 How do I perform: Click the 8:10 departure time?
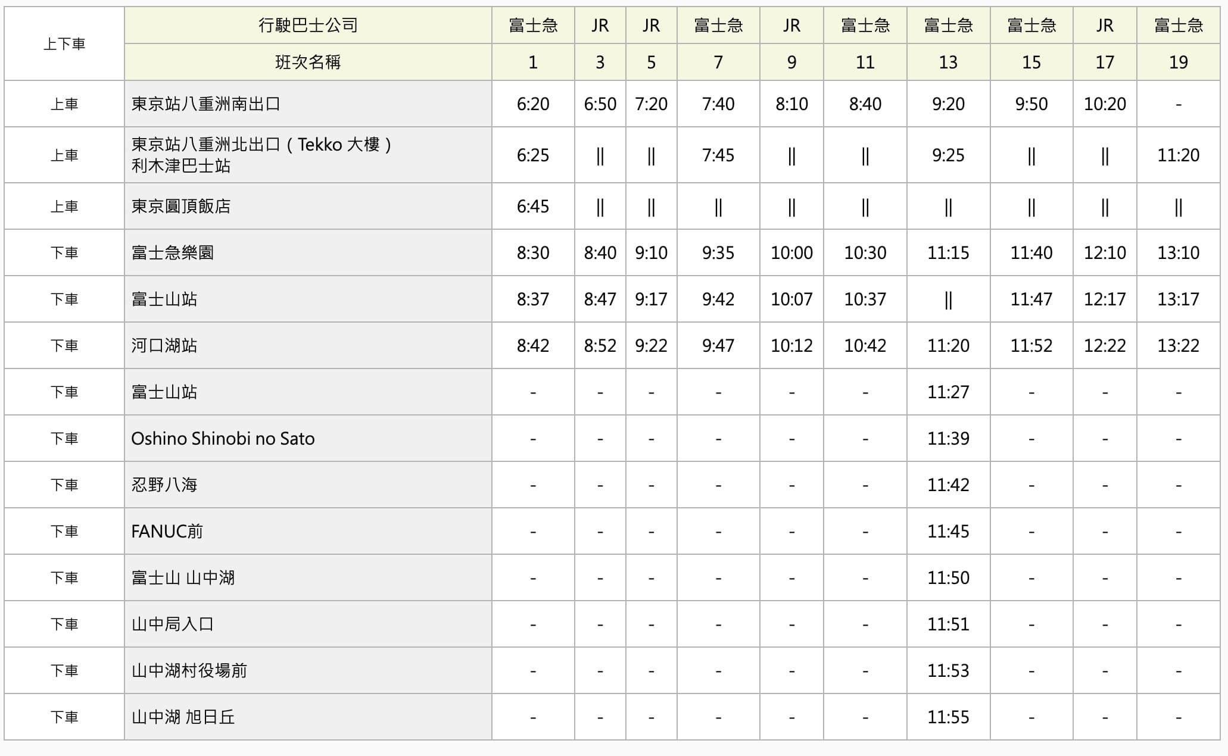click(x=791, y=104)
